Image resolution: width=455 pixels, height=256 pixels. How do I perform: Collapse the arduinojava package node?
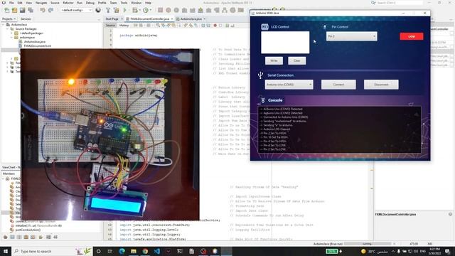(11, 38)
